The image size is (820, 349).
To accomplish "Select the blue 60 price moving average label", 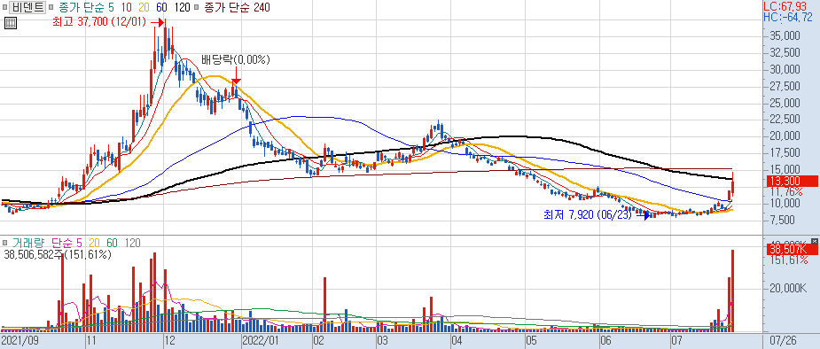I will [x=161, y=7].
